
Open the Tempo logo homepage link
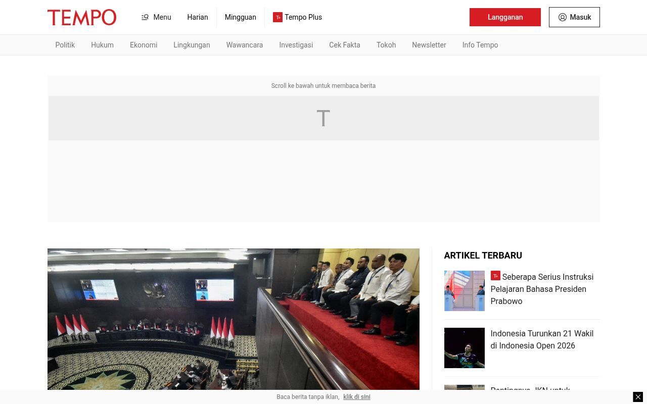(x=82, y=17)
